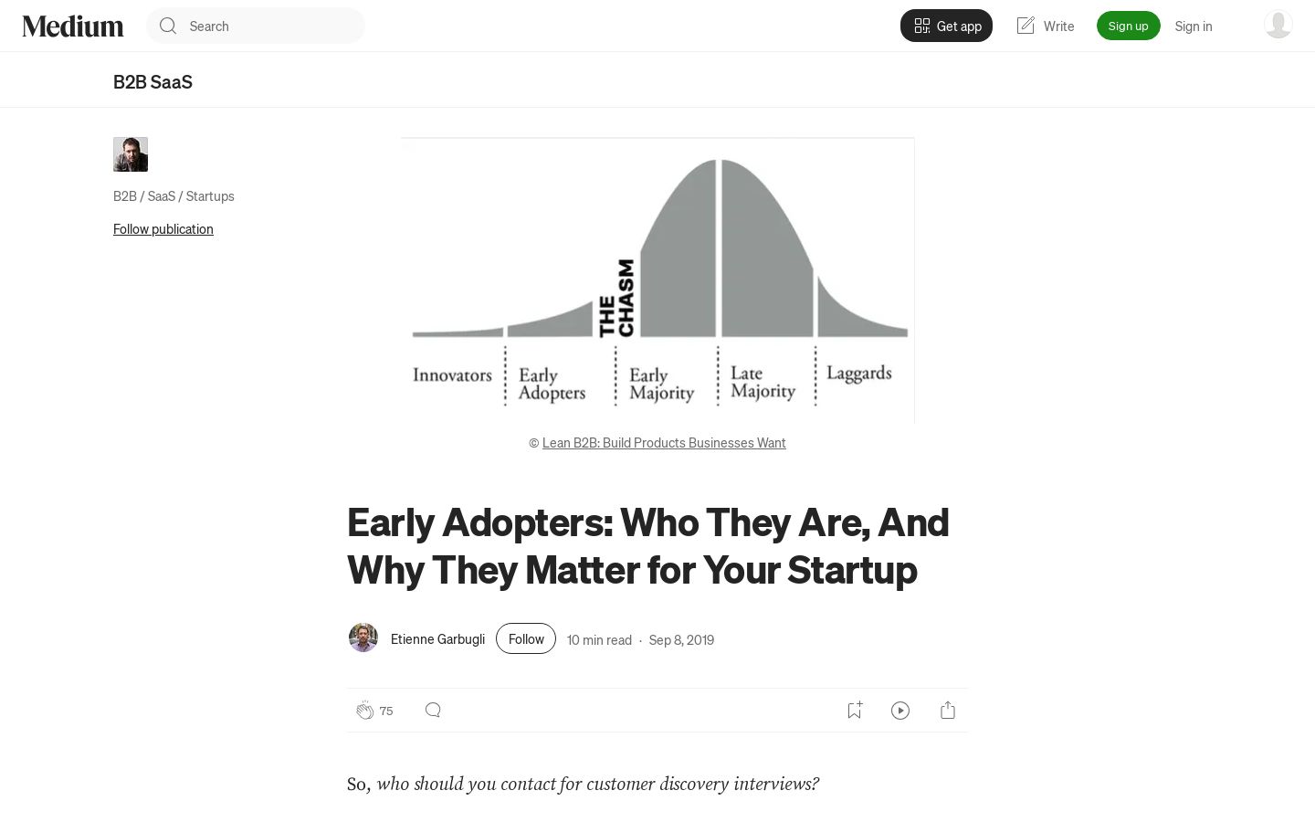Save article with bookmark icon
Image resolution: width=1315 pixels, height=822 pixels.
(855, 710)
